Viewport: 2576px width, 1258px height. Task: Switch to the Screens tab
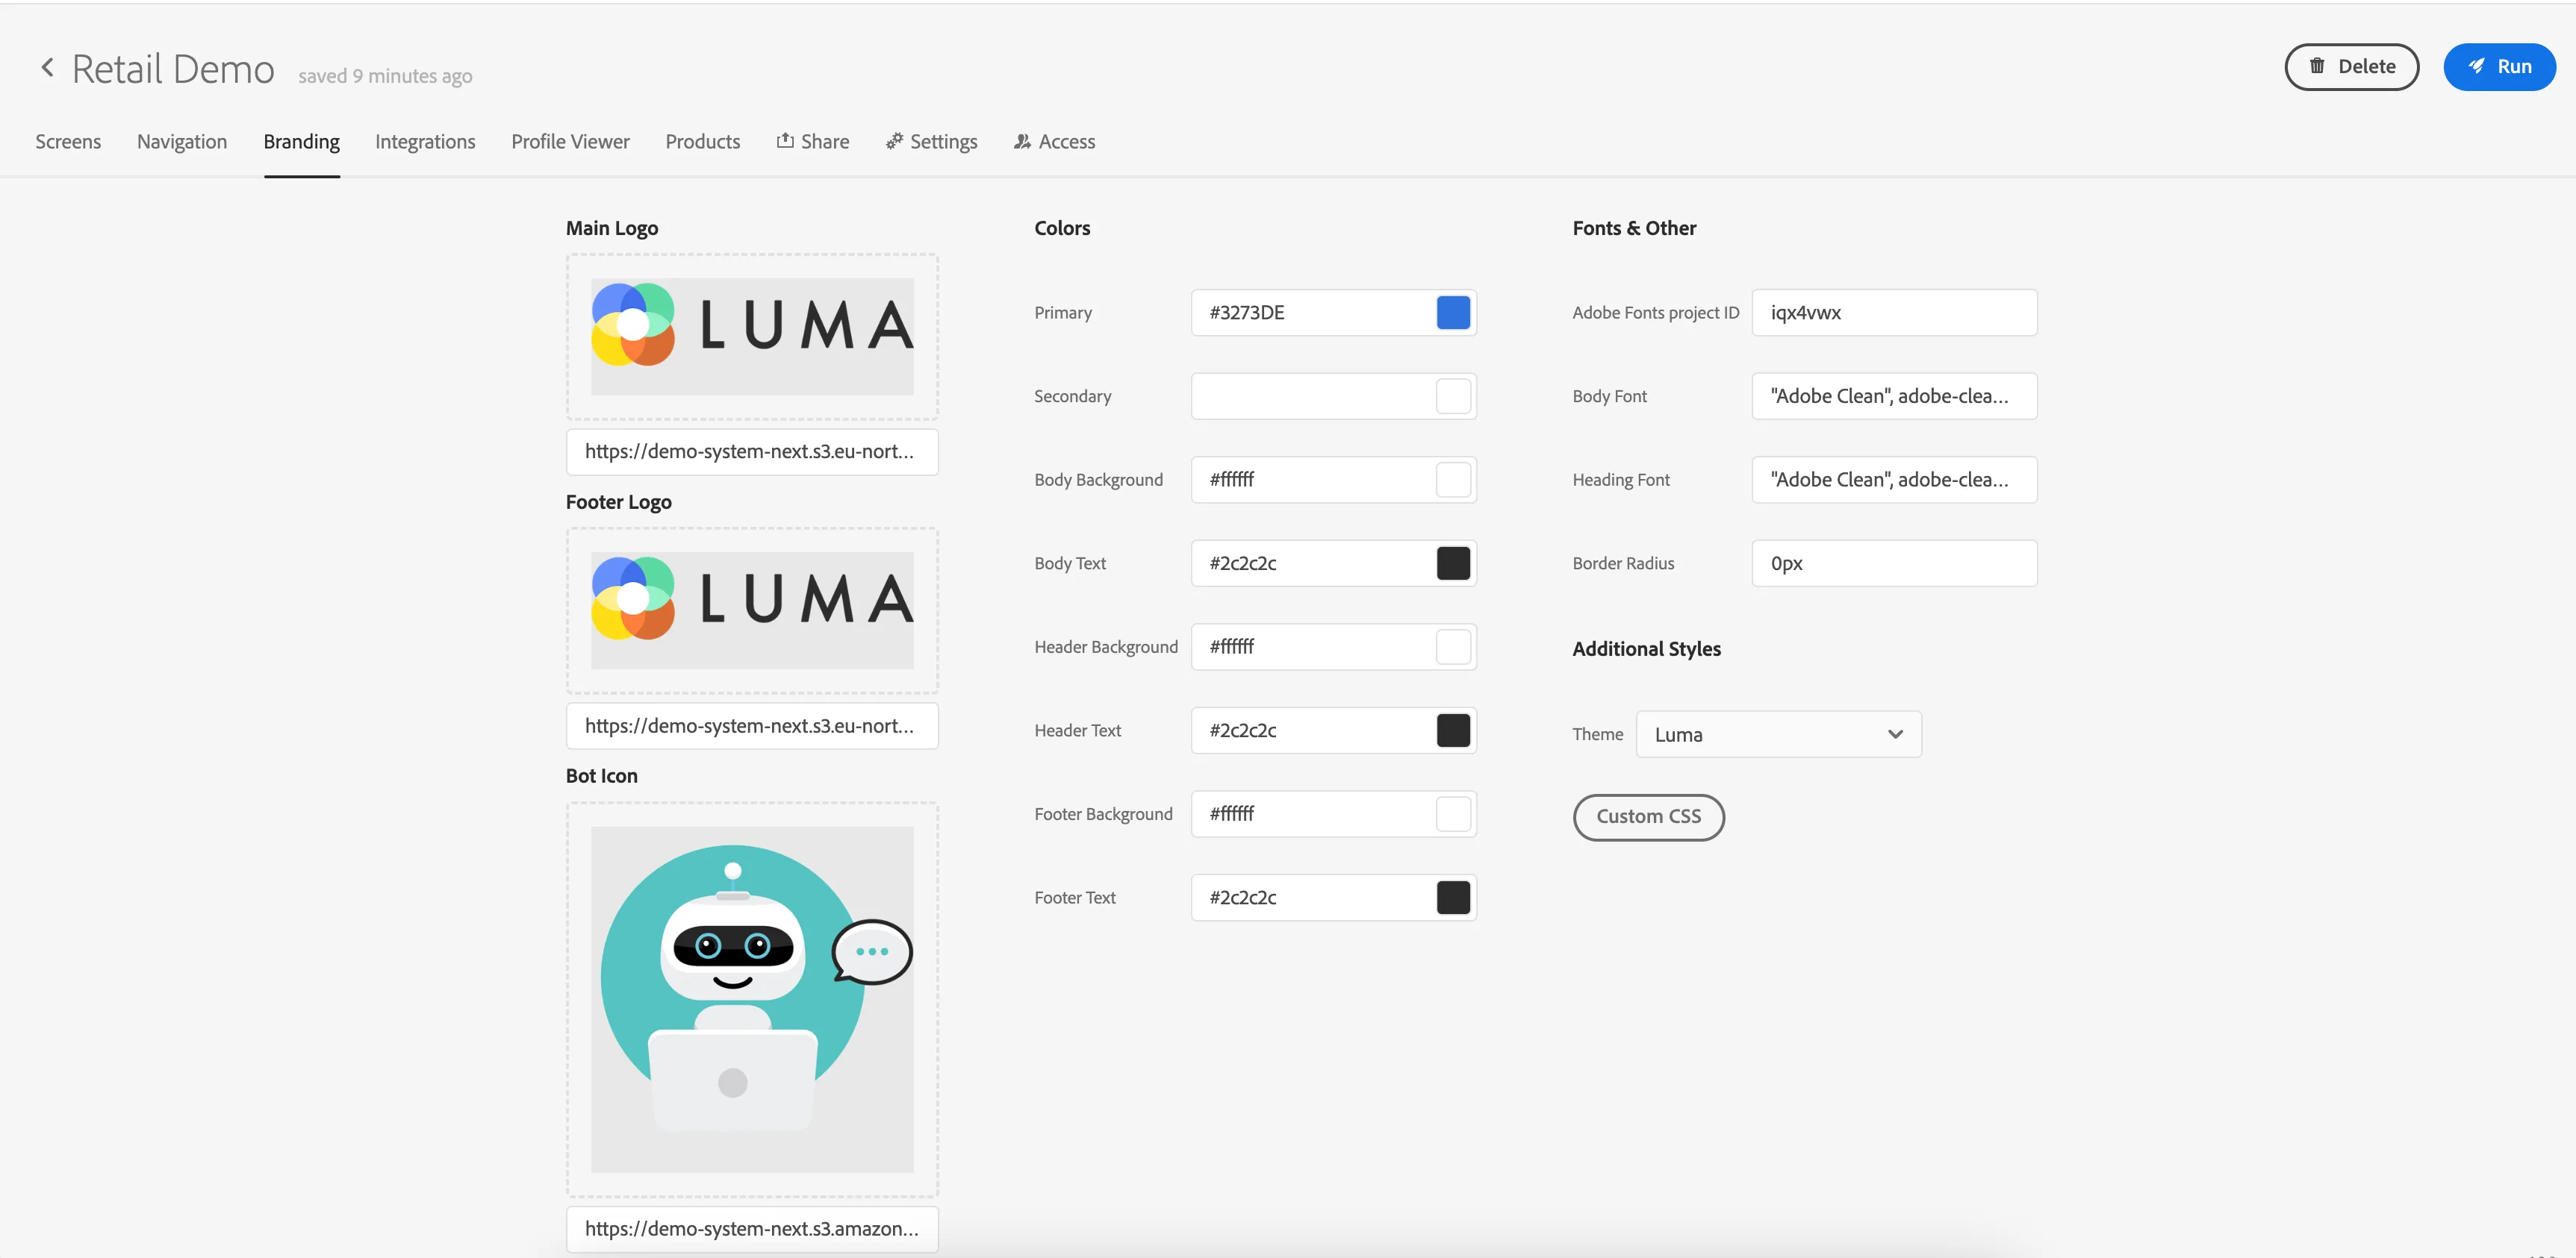[x=68, y=142]
